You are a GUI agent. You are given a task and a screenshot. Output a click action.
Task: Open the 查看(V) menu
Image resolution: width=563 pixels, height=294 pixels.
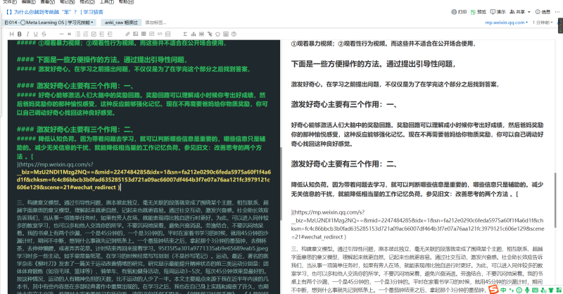tap(47, 2)
